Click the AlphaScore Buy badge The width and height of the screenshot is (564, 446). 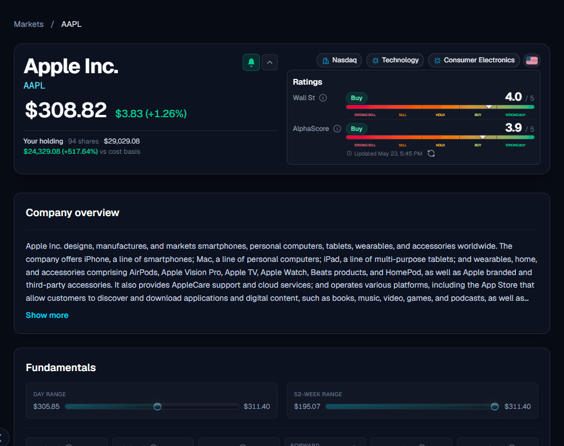pos(357,129)
